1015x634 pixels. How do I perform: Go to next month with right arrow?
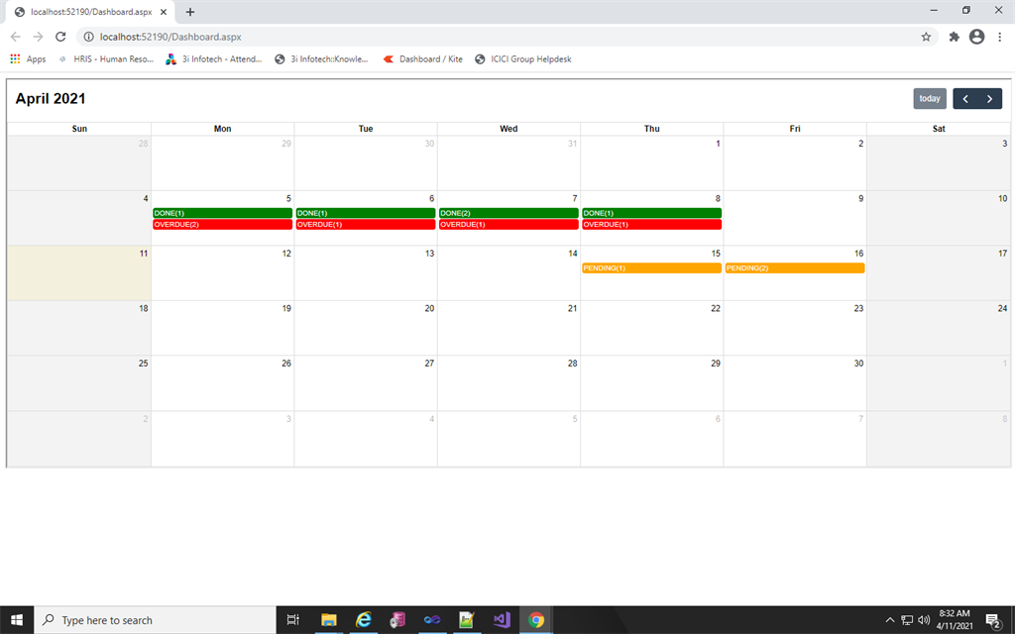pyautogui.click(x=989, y=98)
